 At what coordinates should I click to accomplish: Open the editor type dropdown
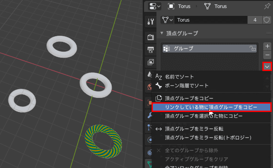click(x=154, y=7)
